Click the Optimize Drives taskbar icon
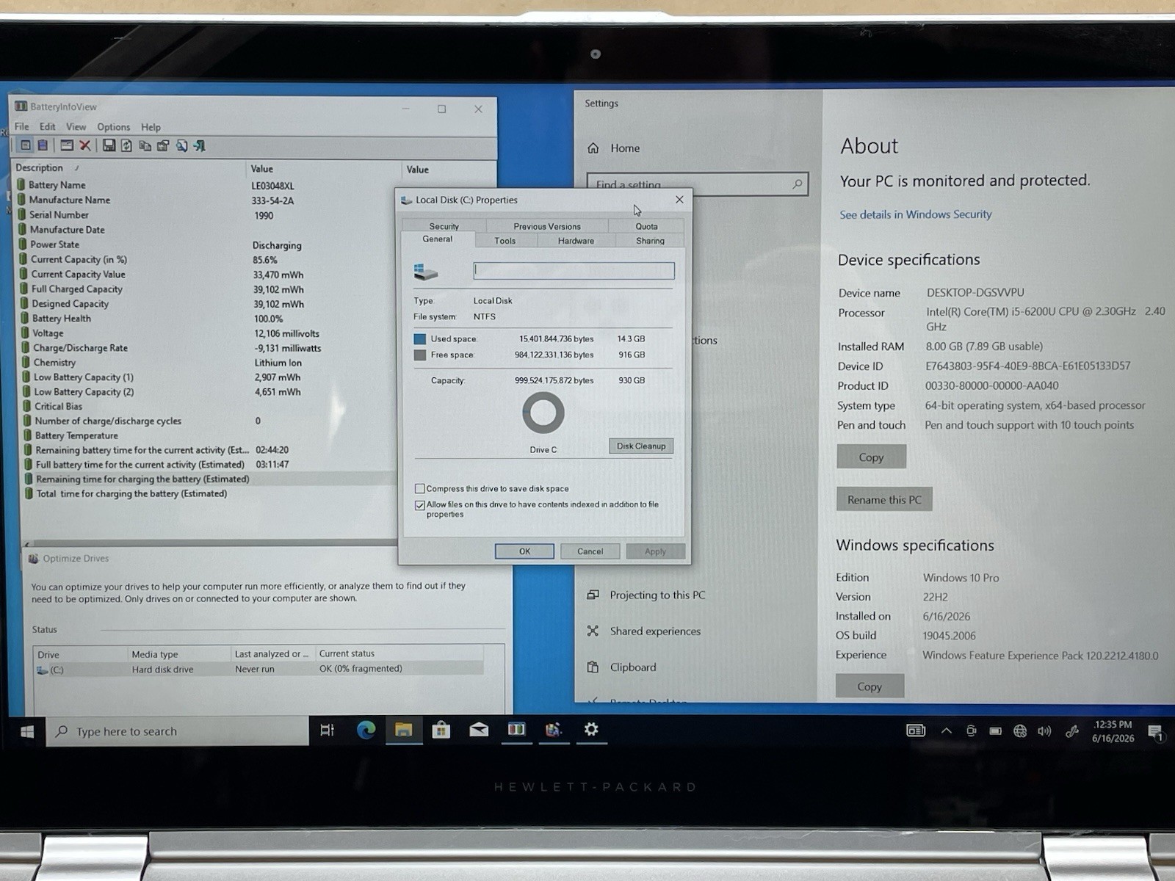 (554, 730)
